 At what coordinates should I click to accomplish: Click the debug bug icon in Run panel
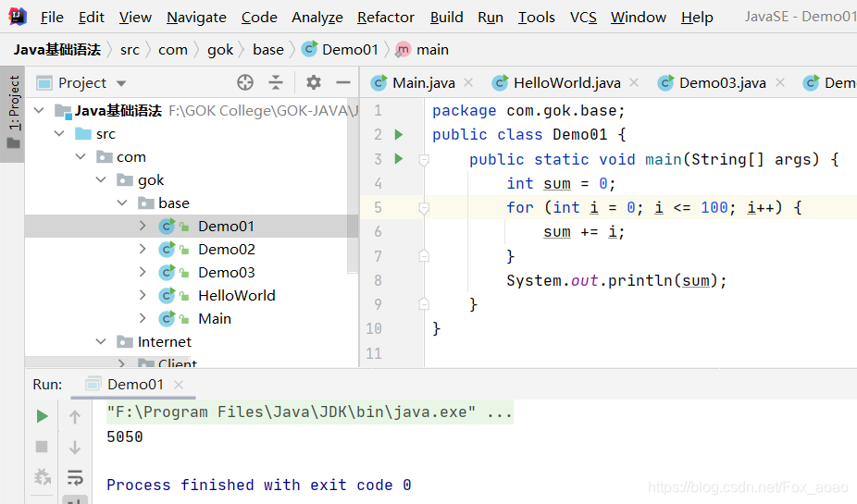point(42,476)
